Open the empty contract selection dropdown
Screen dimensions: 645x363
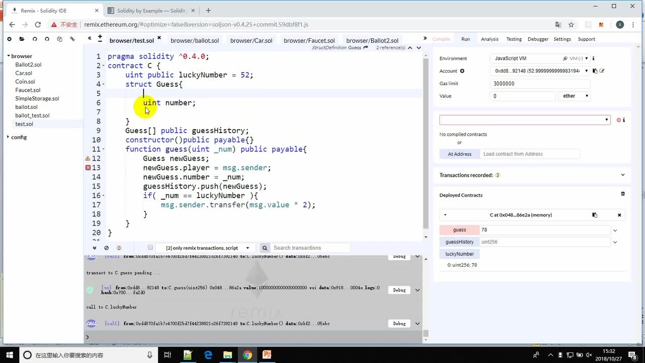click(x=525, y=120)
